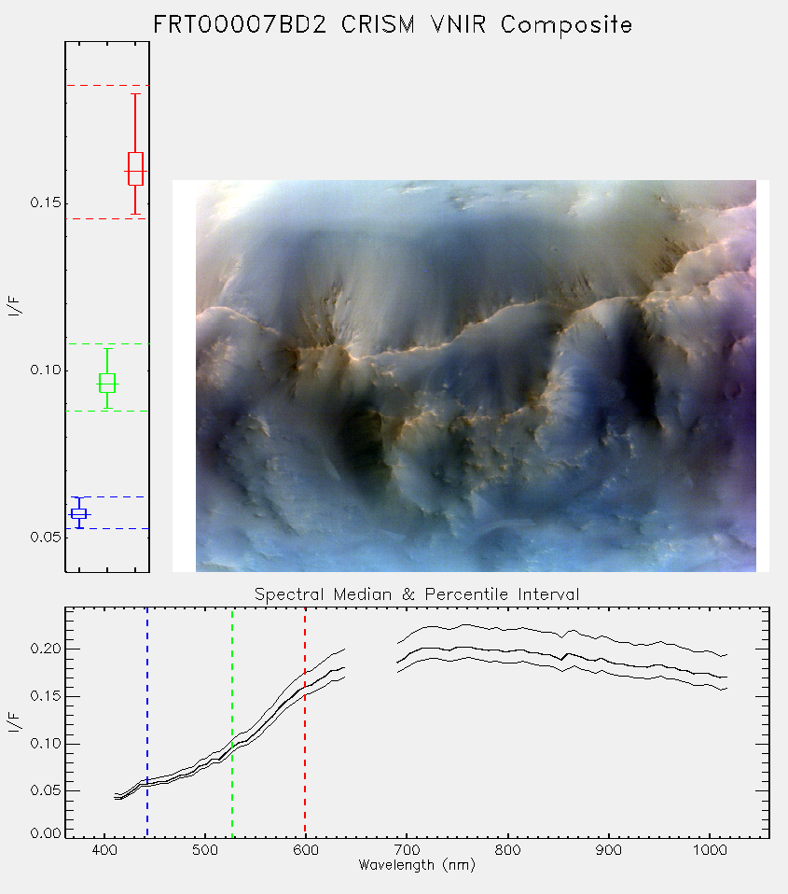Image resolution: width=788 pixels, height=894 pixels.
Task: Click the 600 tick label on wavelength axis
Action: pyautogui.click(x=305, y=850)
